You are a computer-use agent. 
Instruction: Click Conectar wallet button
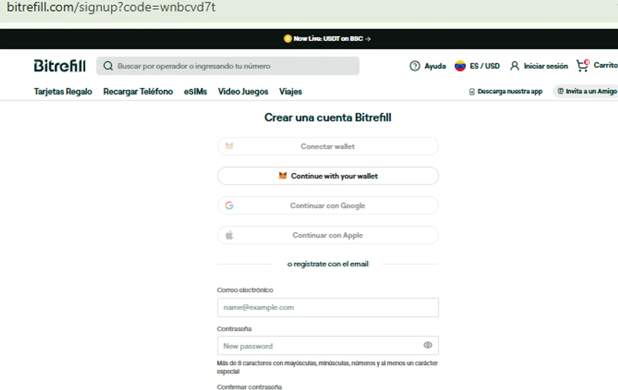pos(328,146)
